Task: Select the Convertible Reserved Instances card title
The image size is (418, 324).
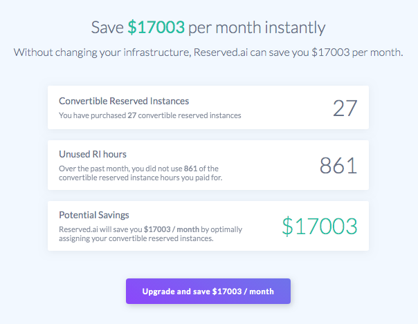Action: 124,101
